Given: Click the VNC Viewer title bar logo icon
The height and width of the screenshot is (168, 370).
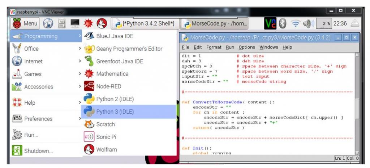Looking at the screenshot, I should point(13,12).
